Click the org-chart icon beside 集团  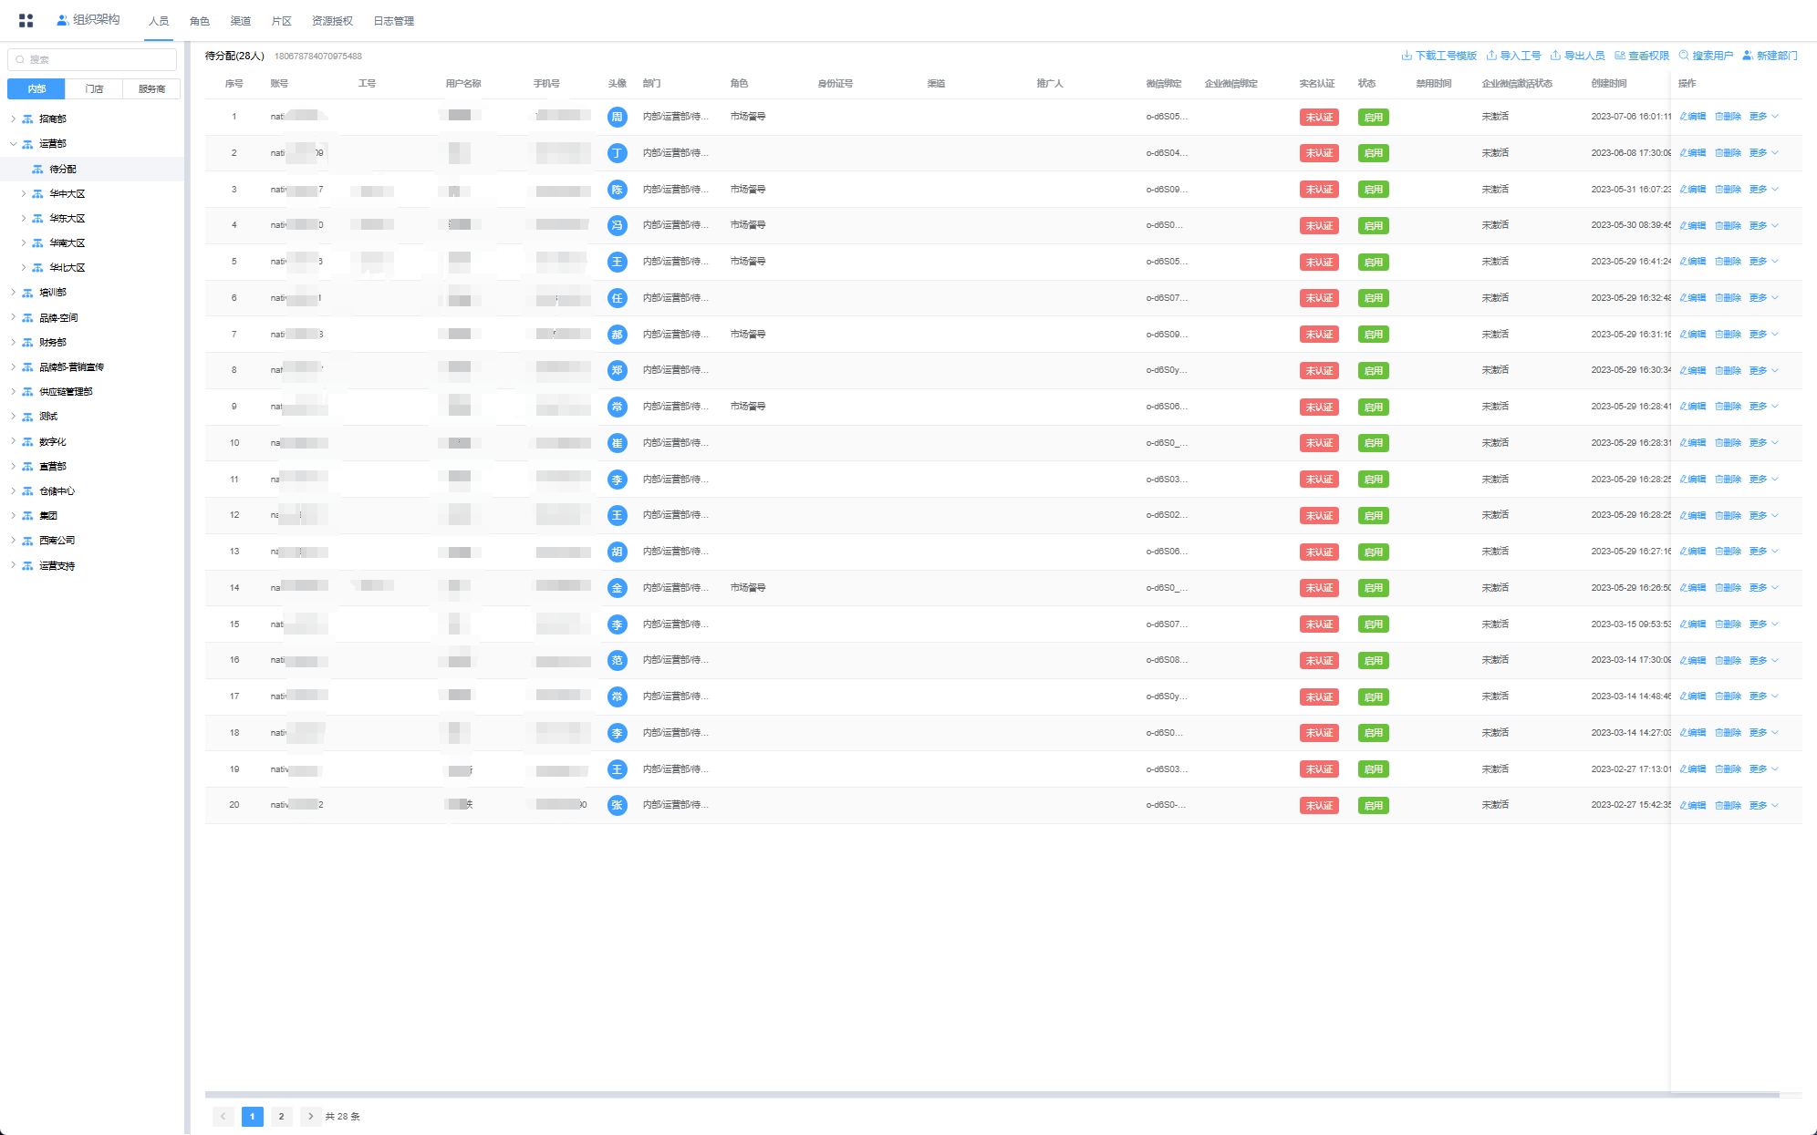27,515
